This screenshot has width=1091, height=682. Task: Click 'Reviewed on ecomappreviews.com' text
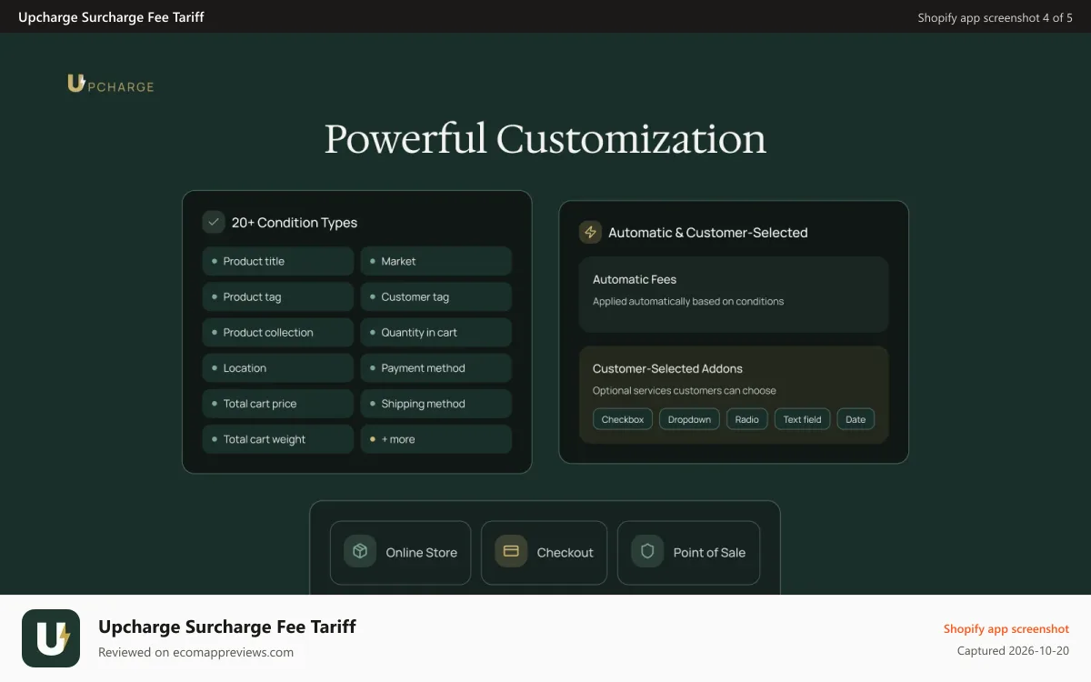195,652
